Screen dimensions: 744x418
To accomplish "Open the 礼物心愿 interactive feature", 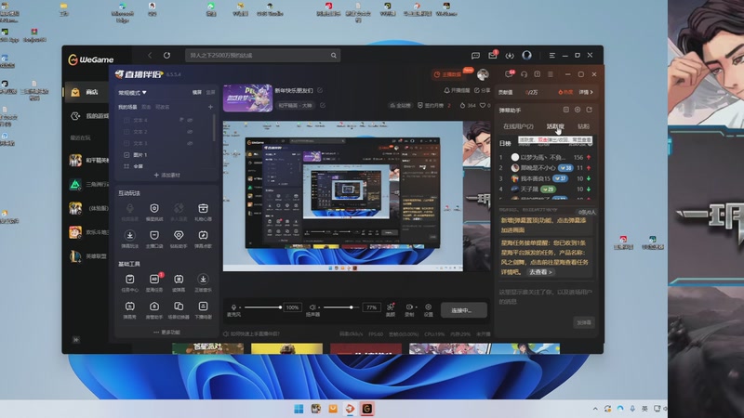I will [x=203, y=212].
